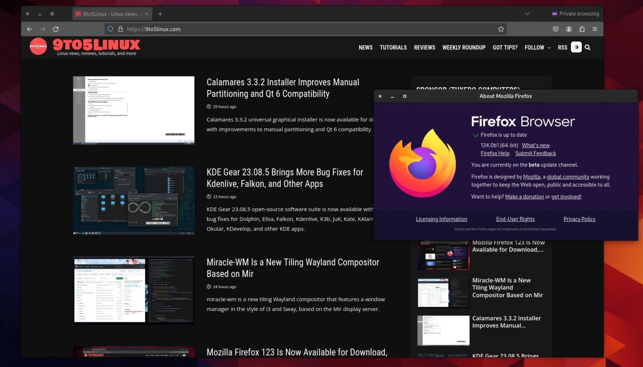Image resolution: width=643 pixels, height=367 pixels.
Task: Click sidebar Miracle-WM thumbnail image
Action: (x=443, y=293)
